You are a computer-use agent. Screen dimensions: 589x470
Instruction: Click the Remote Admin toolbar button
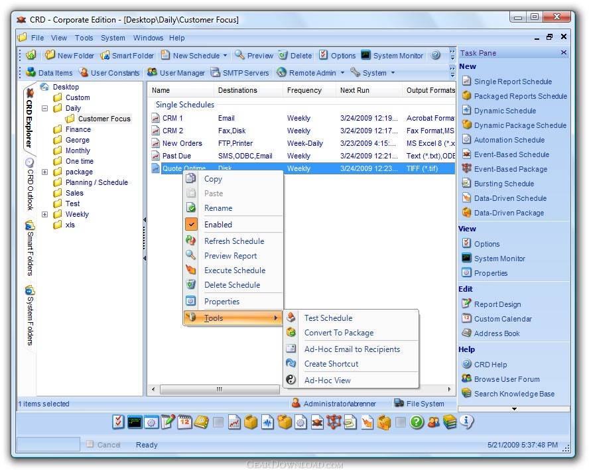coord(306,72)
